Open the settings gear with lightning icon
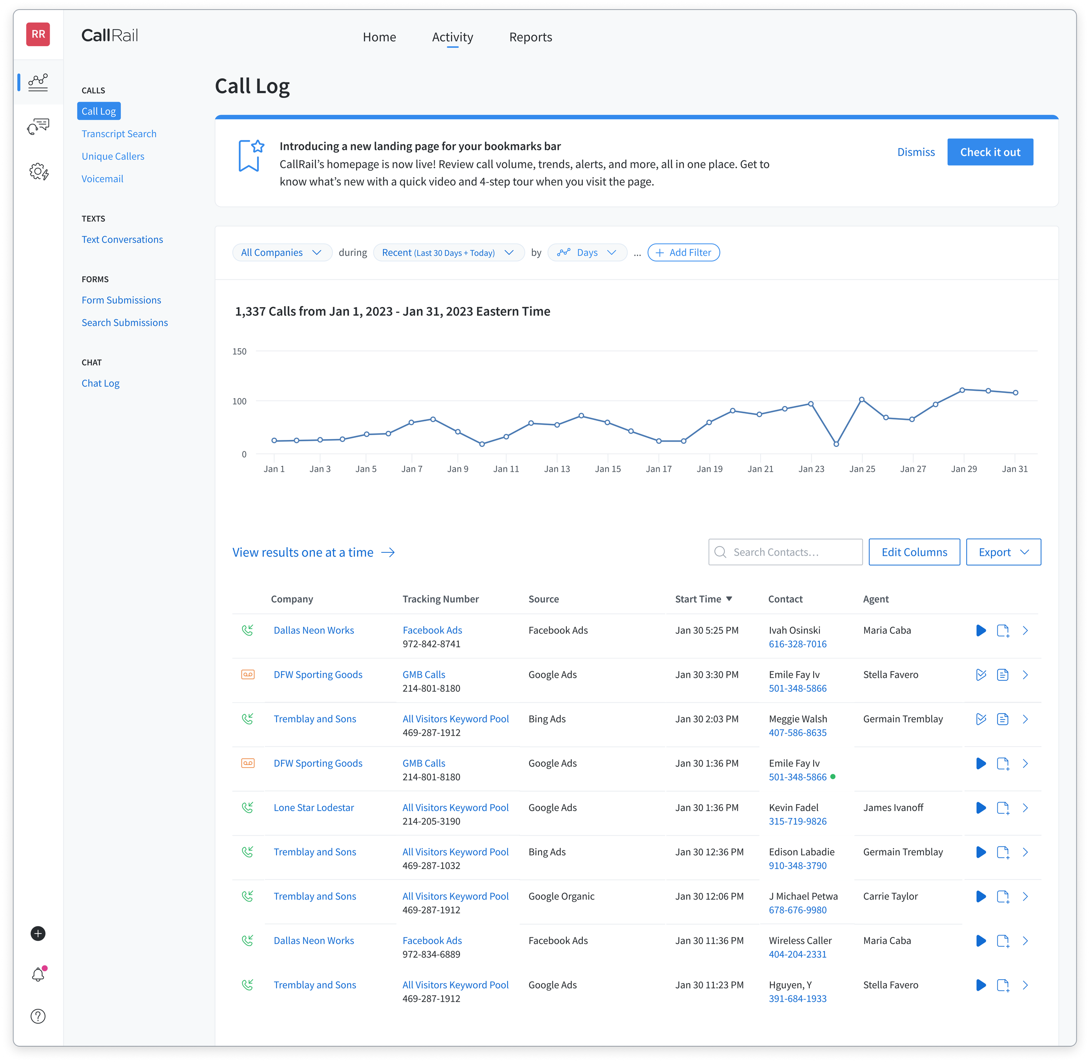The image size is (1089, 1062). (38, 171)
